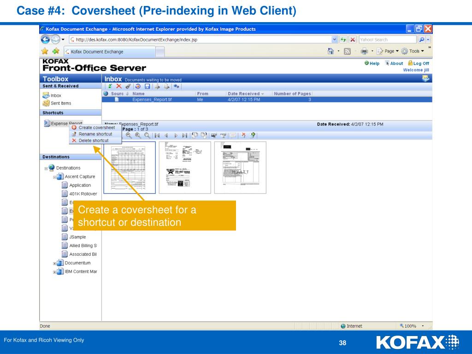Viewport: 472px width, 354px height.
Task: Sort Inbox by Name column header
Action: tap(138, 94)
